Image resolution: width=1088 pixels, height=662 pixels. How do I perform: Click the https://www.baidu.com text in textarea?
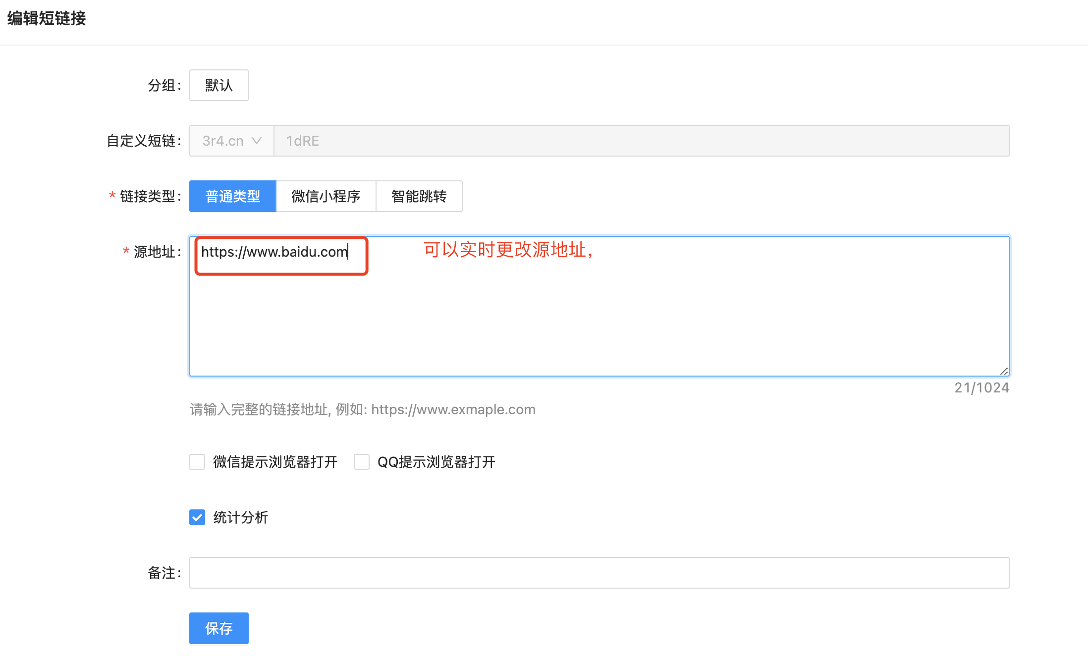point(274,252)
